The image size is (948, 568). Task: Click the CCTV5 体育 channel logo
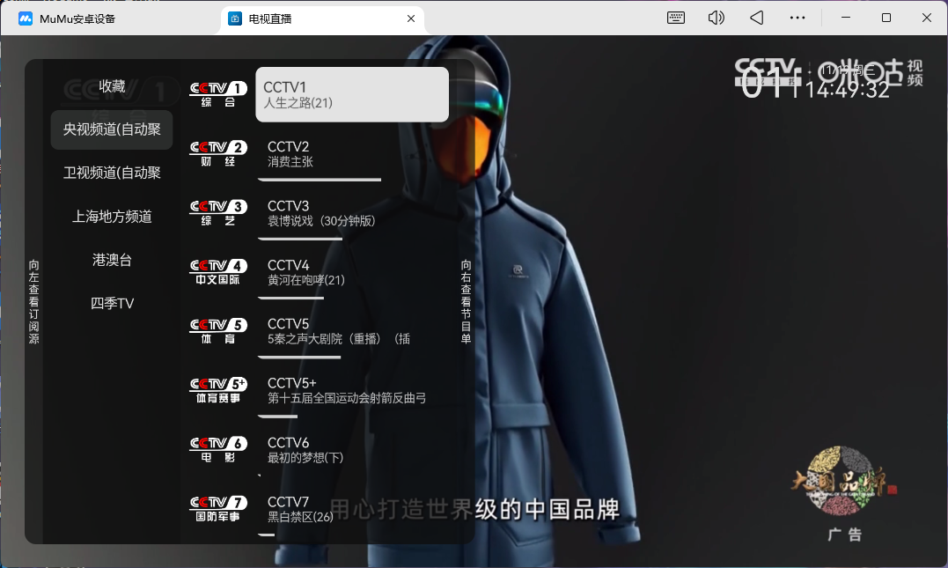coord(217,331)
